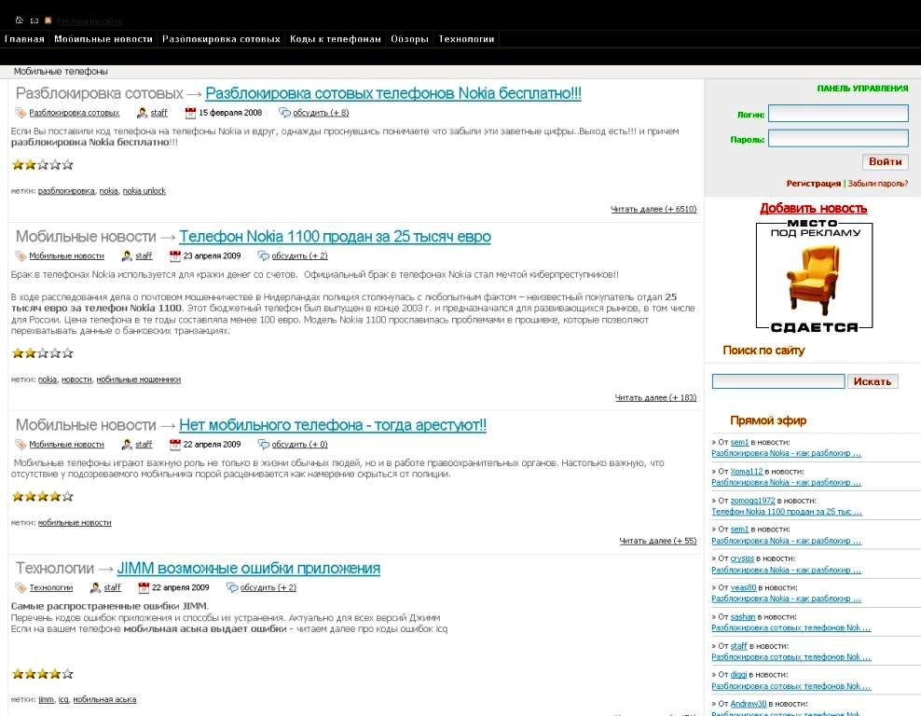Click the calendar icon beside '15 февраля 2008'
The height and width of the screenshot is (716, 921).
click(190, 113)
